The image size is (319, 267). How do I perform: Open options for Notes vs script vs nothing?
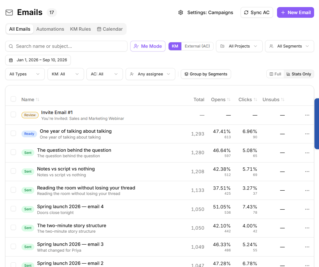[x=307, y=172]
